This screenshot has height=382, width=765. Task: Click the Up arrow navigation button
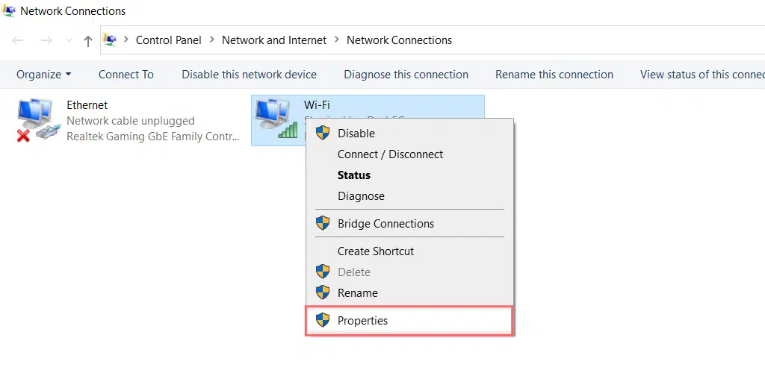[x=88, y=41]
